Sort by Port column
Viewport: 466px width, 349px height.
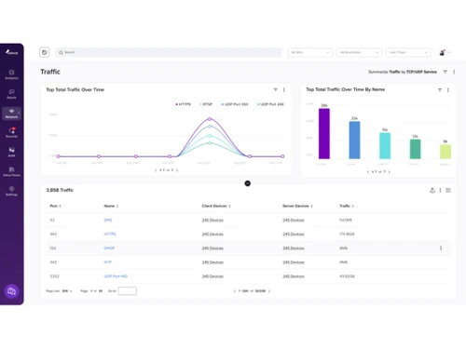click(55, 206)
